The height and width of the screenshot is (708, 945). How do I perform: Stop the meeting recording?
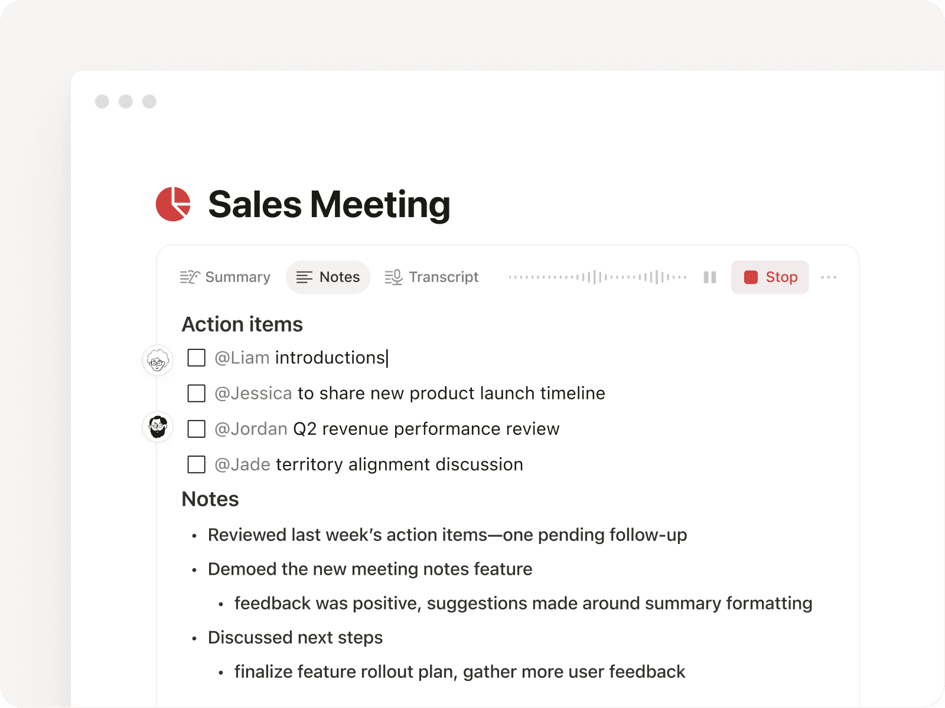[x=770, y=277]
